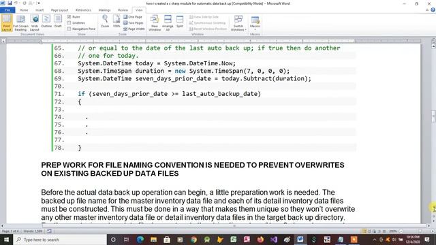Open File Explorer from taskbar

[x=153, y=240]
